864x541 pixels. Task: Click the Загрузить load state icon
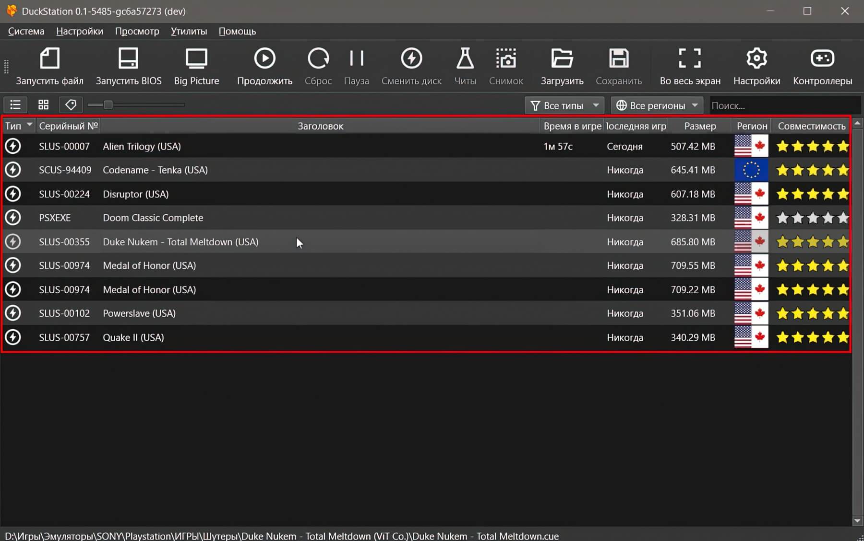(x=562, y=58)
